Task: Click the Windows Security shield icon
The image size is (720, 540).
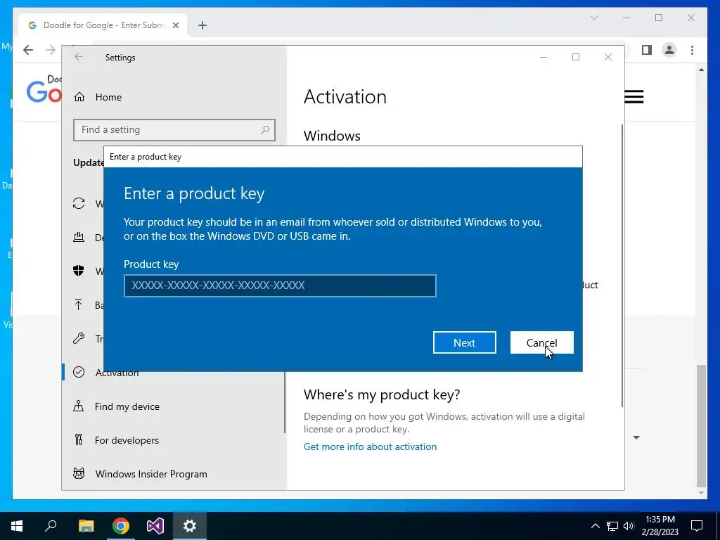Action: tap(79, 271)
